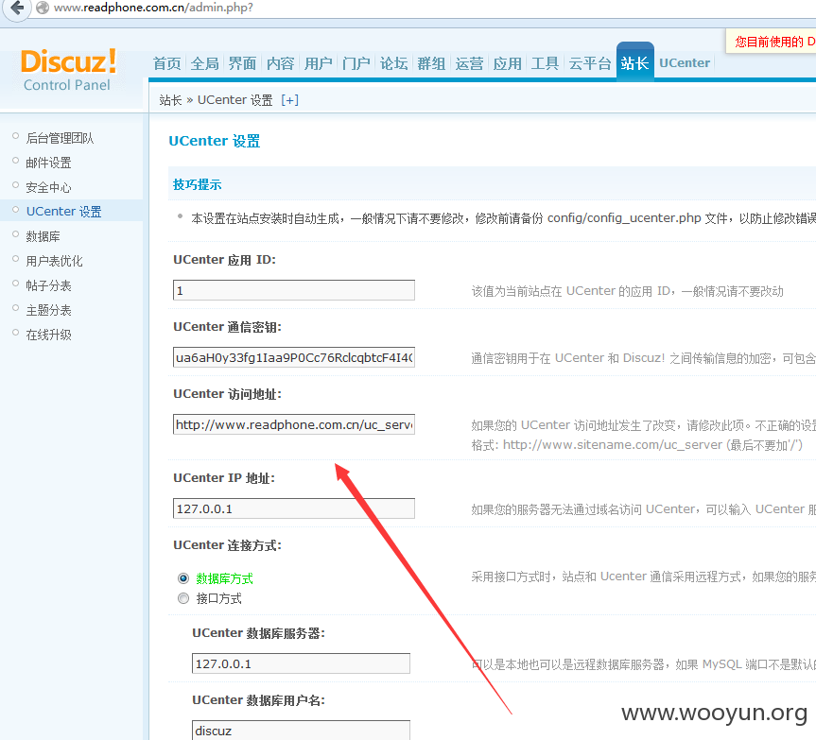Screen dimensions: 816x740
Task: Click the Discuz! Control Panel logo
Action: [x=68, y=70]
